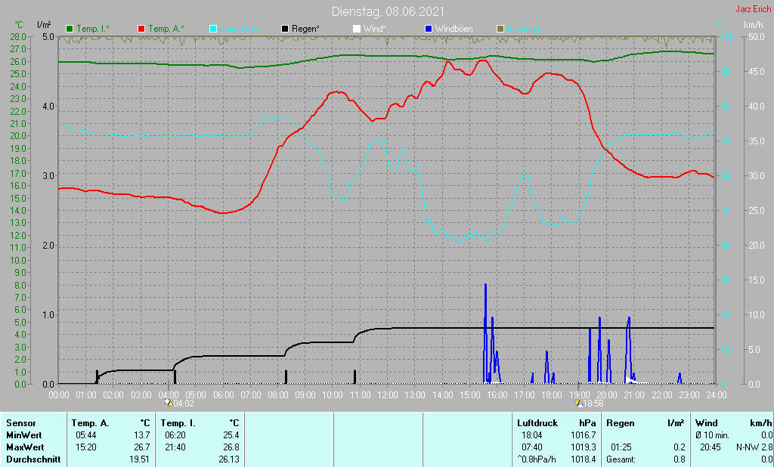This screenshot has height=467, width=774.
Task: Click the 'Wind' table column header
Action: [707, 423]
